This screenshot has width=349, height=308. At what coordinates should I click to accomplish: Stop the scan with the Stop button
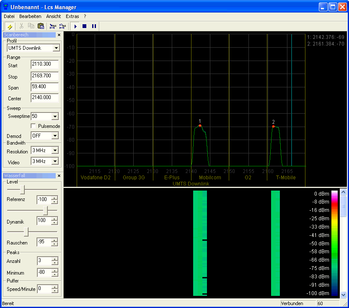(84, 26)
